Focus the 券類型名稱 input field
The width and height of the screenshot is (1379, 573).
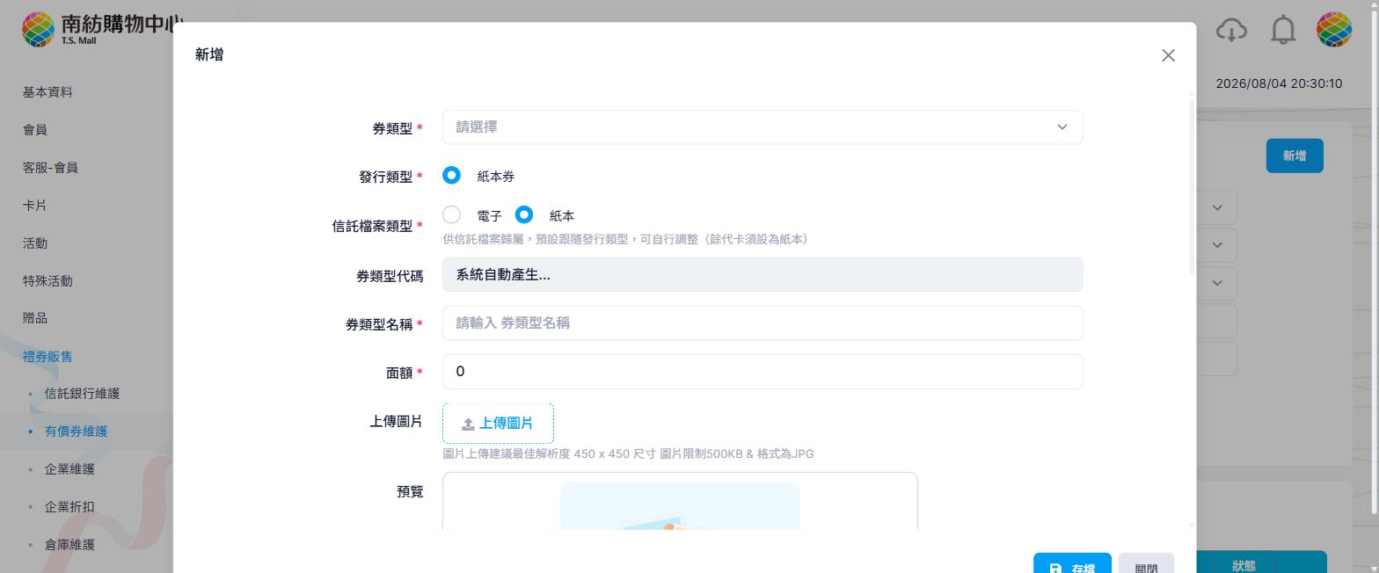pyautogui.click(x=762, y=323)
